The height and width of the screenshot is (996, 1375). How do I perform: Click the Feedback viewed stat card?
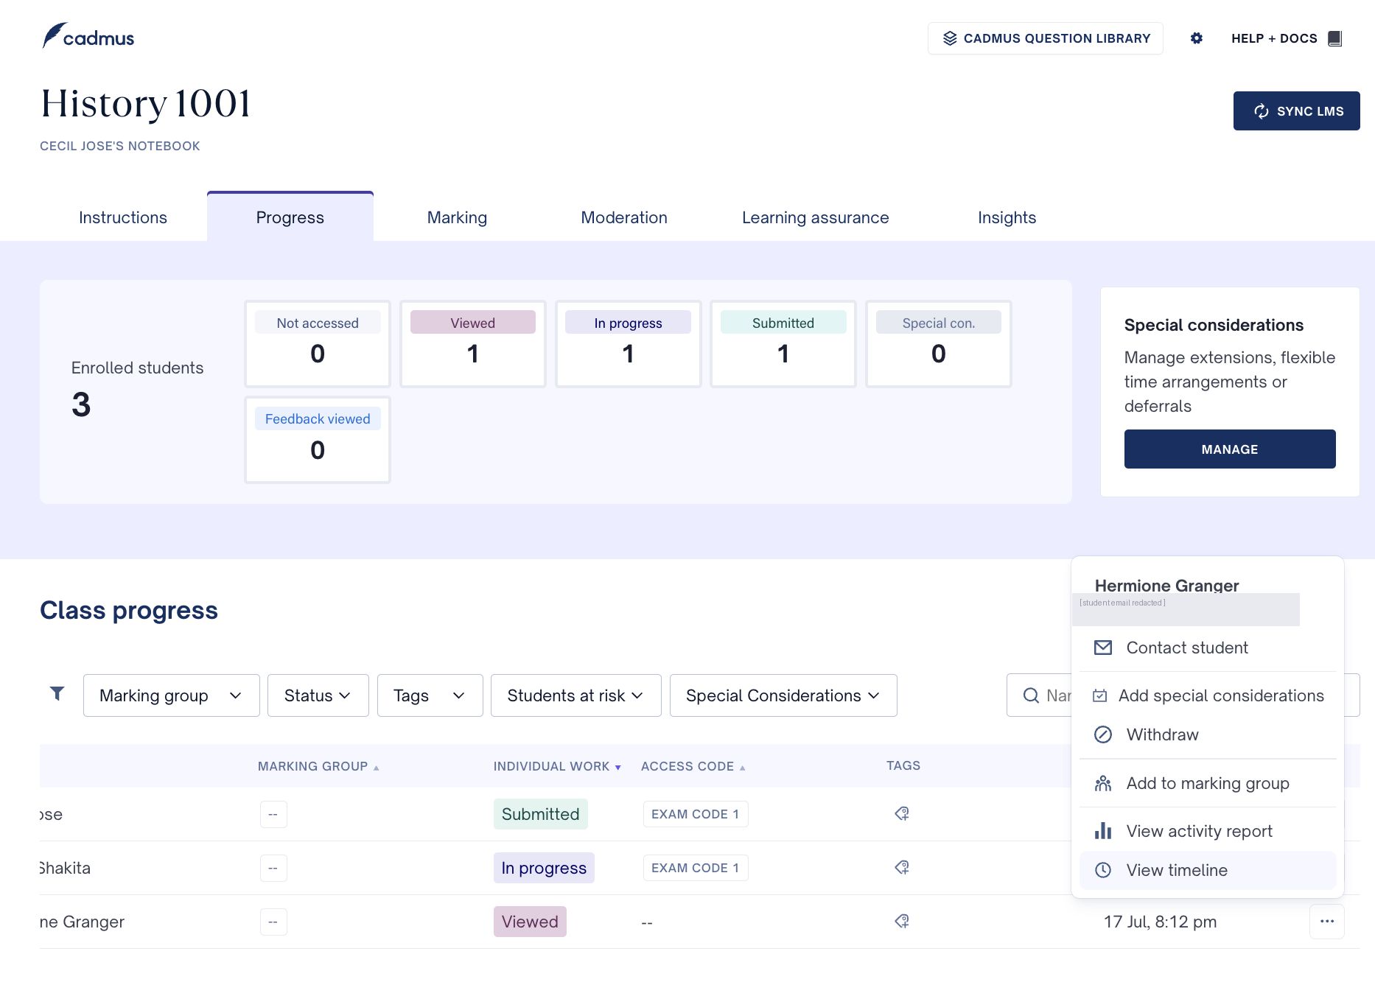(318, 440)
